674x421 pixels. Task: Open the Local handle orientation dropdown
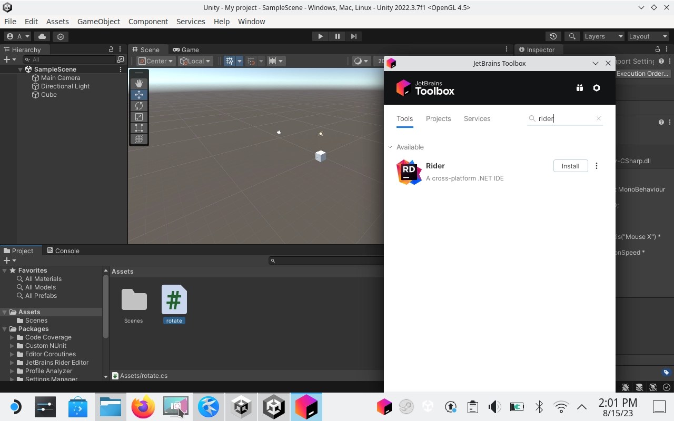click(x=194, y=61)
